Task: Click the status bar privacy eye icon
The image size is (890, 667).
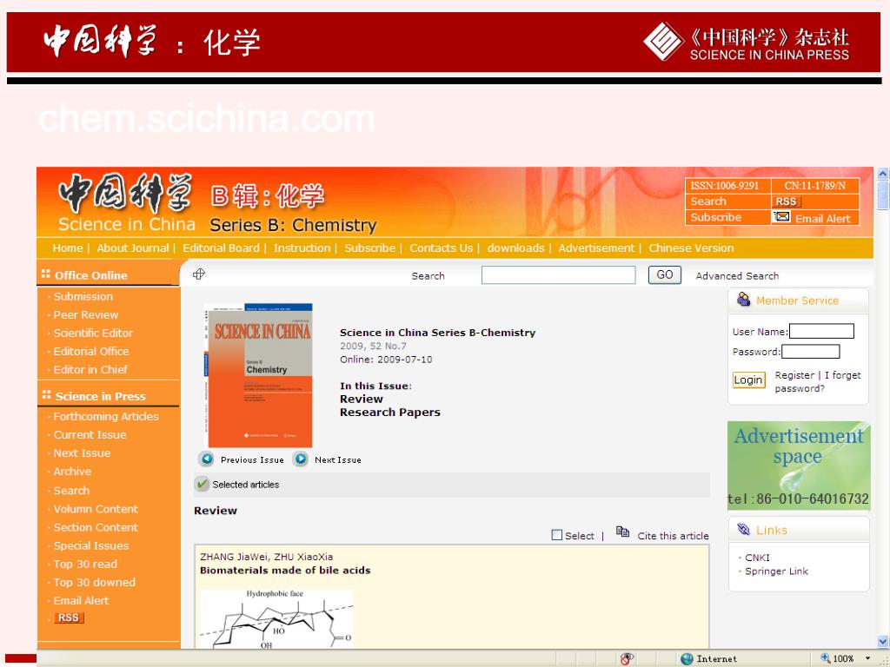Action: (x=627, y=659)
